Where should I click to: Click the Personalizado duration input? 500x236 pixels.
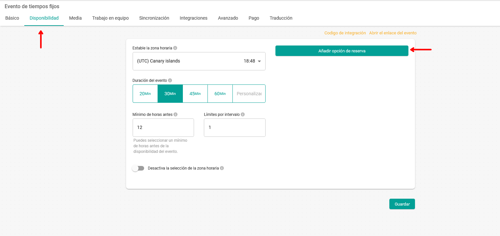click(249, 94)
